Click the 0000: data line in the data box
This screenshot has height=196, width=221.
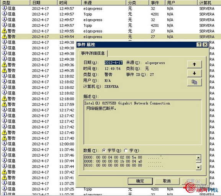point(123,157)
